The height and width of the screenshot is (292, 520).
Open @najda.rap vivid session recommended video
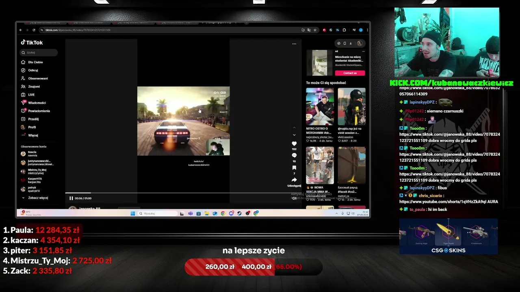click(x=351, y=107)
